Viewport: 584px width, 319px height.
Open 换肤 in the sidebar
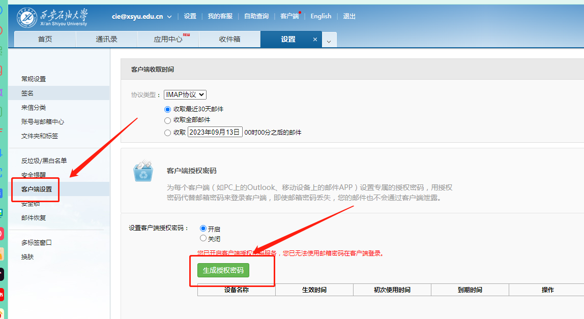pyautogui.click(x=27, y=257)
